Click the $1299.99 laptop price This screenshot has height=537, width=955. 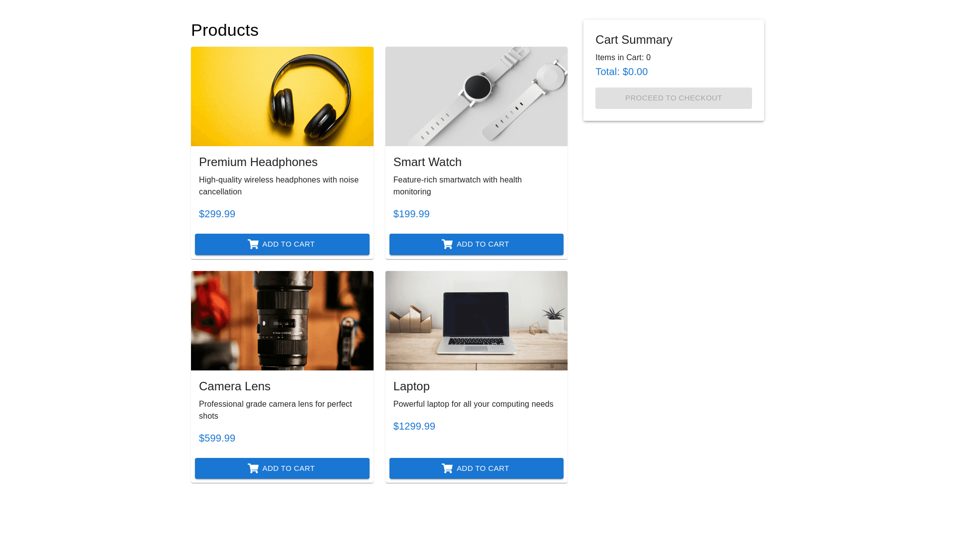click(x=414, y=426)
